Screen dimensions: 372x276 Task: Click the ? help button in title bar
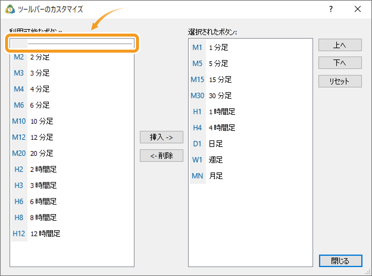click(331, 9)
